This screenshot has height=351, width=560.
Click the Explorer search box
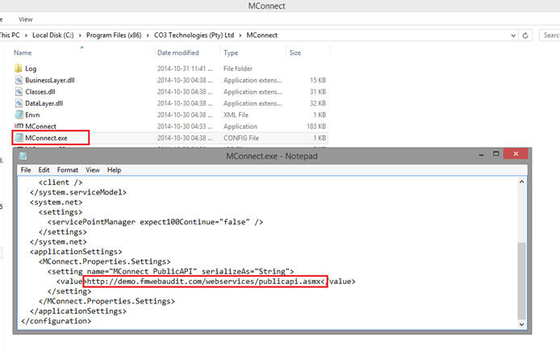(550, 36)
